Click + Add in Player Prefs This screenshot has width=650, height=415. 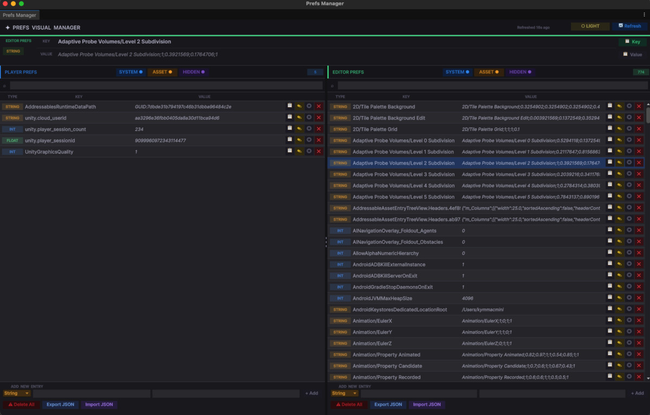click(x=311, y=393)
